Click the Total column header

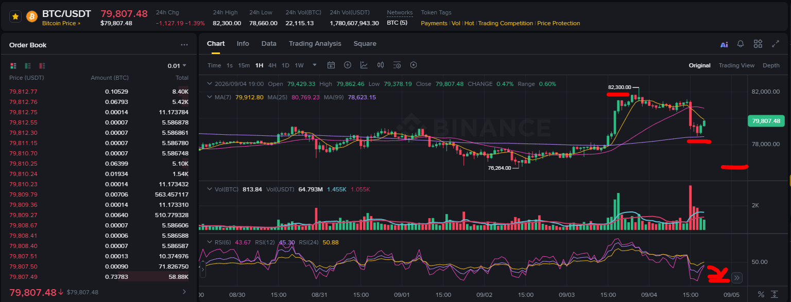pyautogui.click(x=182, y=78)
